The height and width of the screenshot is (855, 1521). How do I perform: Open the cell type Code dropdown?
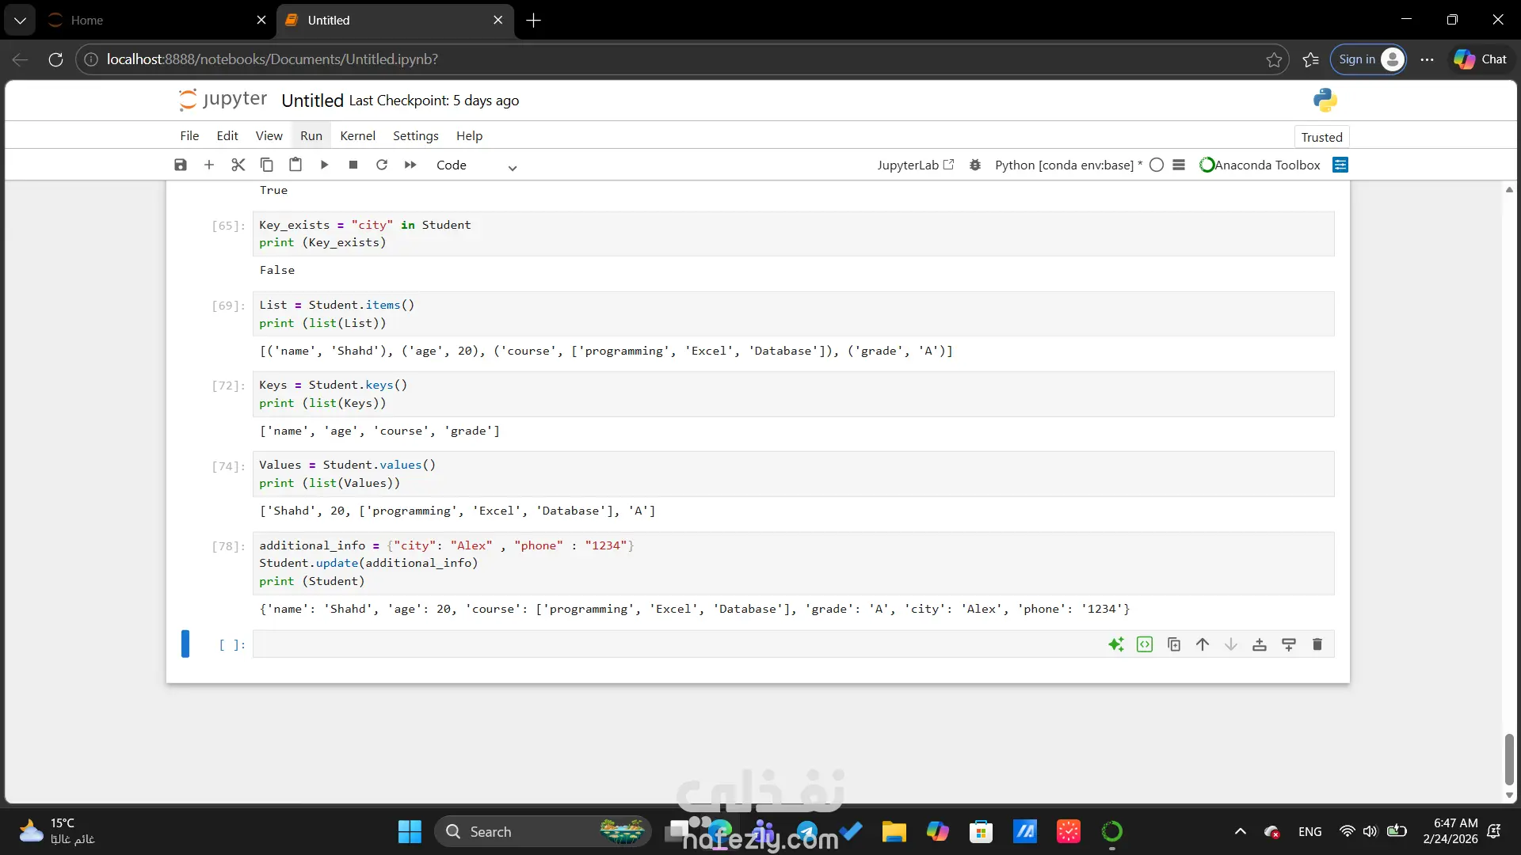pos(476,165)
